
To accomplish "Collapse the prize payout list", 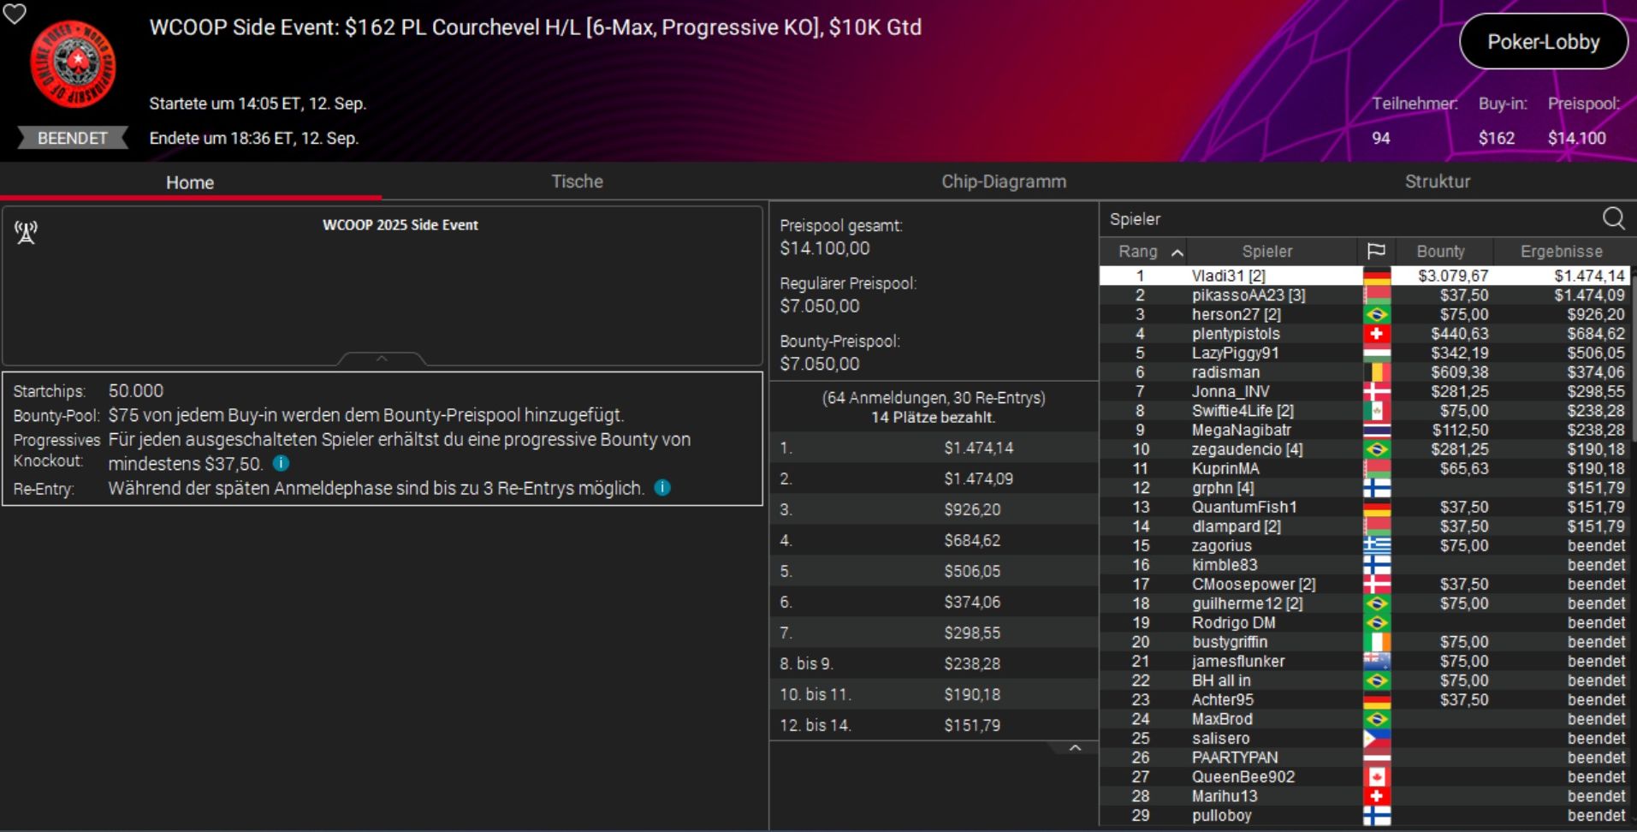I will point(1075,748).
